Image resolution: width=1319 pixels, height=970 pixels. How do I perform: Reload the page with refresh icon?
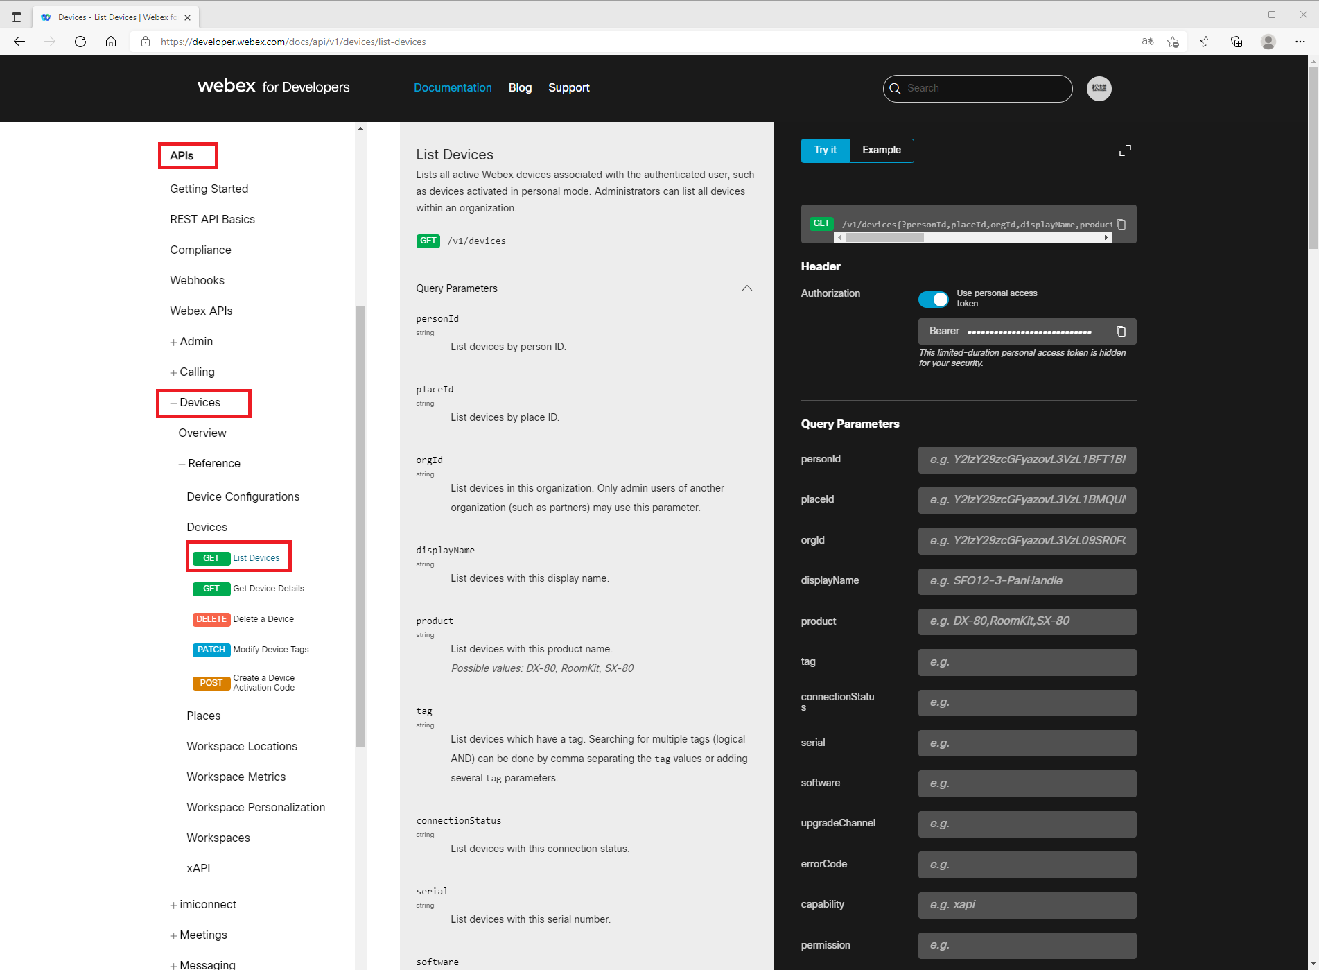(x=80, y=42)
